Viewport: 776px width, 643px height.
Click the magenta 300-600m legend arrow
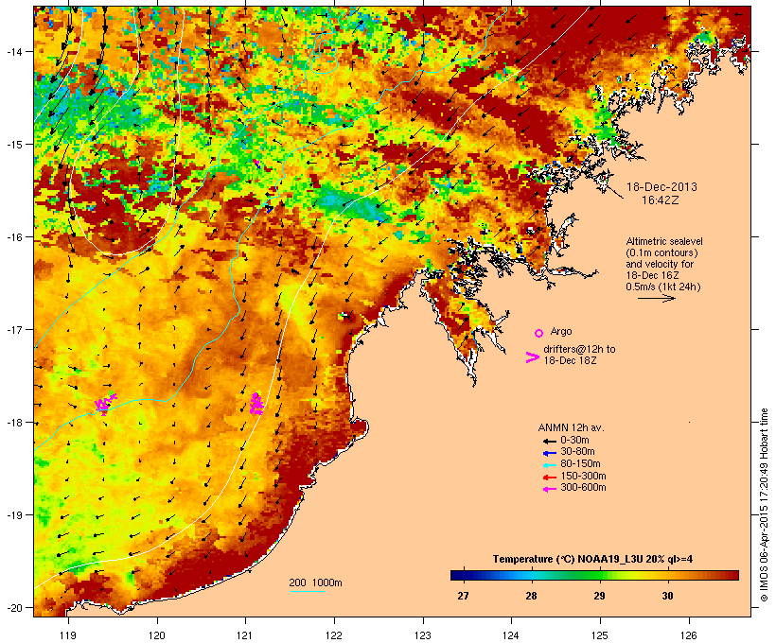pos(549,489)
